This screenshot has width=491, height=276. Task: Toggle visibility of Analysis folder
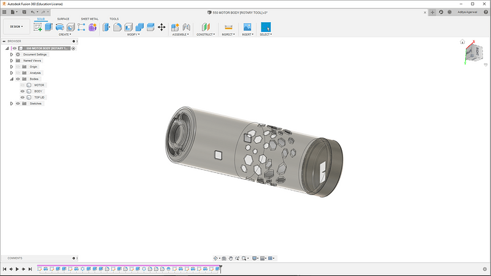[18, 73]
